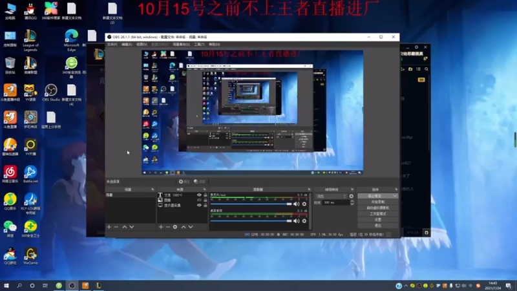Adjust the desktop audio volume slider
Image resolution: width=517 pixels, height=291 pixels.
tap(251, 221)
